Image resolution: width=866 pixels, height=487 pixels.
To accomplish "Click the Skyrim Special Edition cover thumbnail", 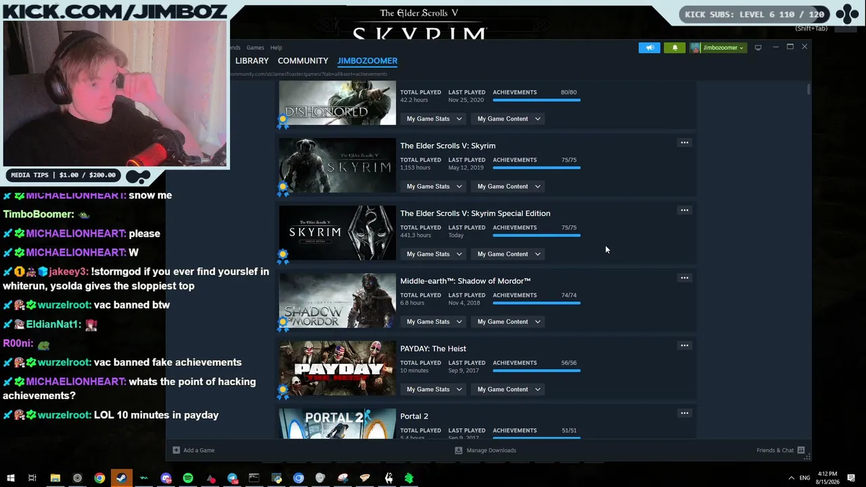I will (338, 233).
